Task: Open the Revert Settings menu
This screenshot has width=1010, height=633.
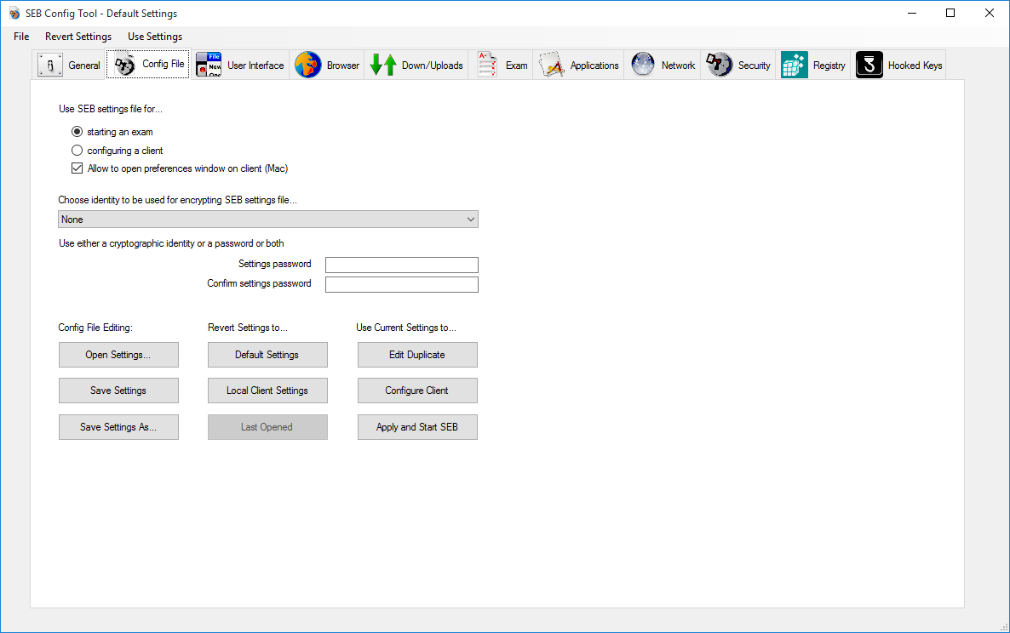Action: 78,37
